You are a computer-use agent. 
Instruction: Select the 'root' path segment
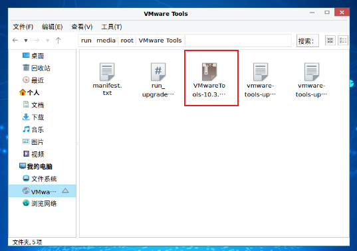[x=127, y=41]
